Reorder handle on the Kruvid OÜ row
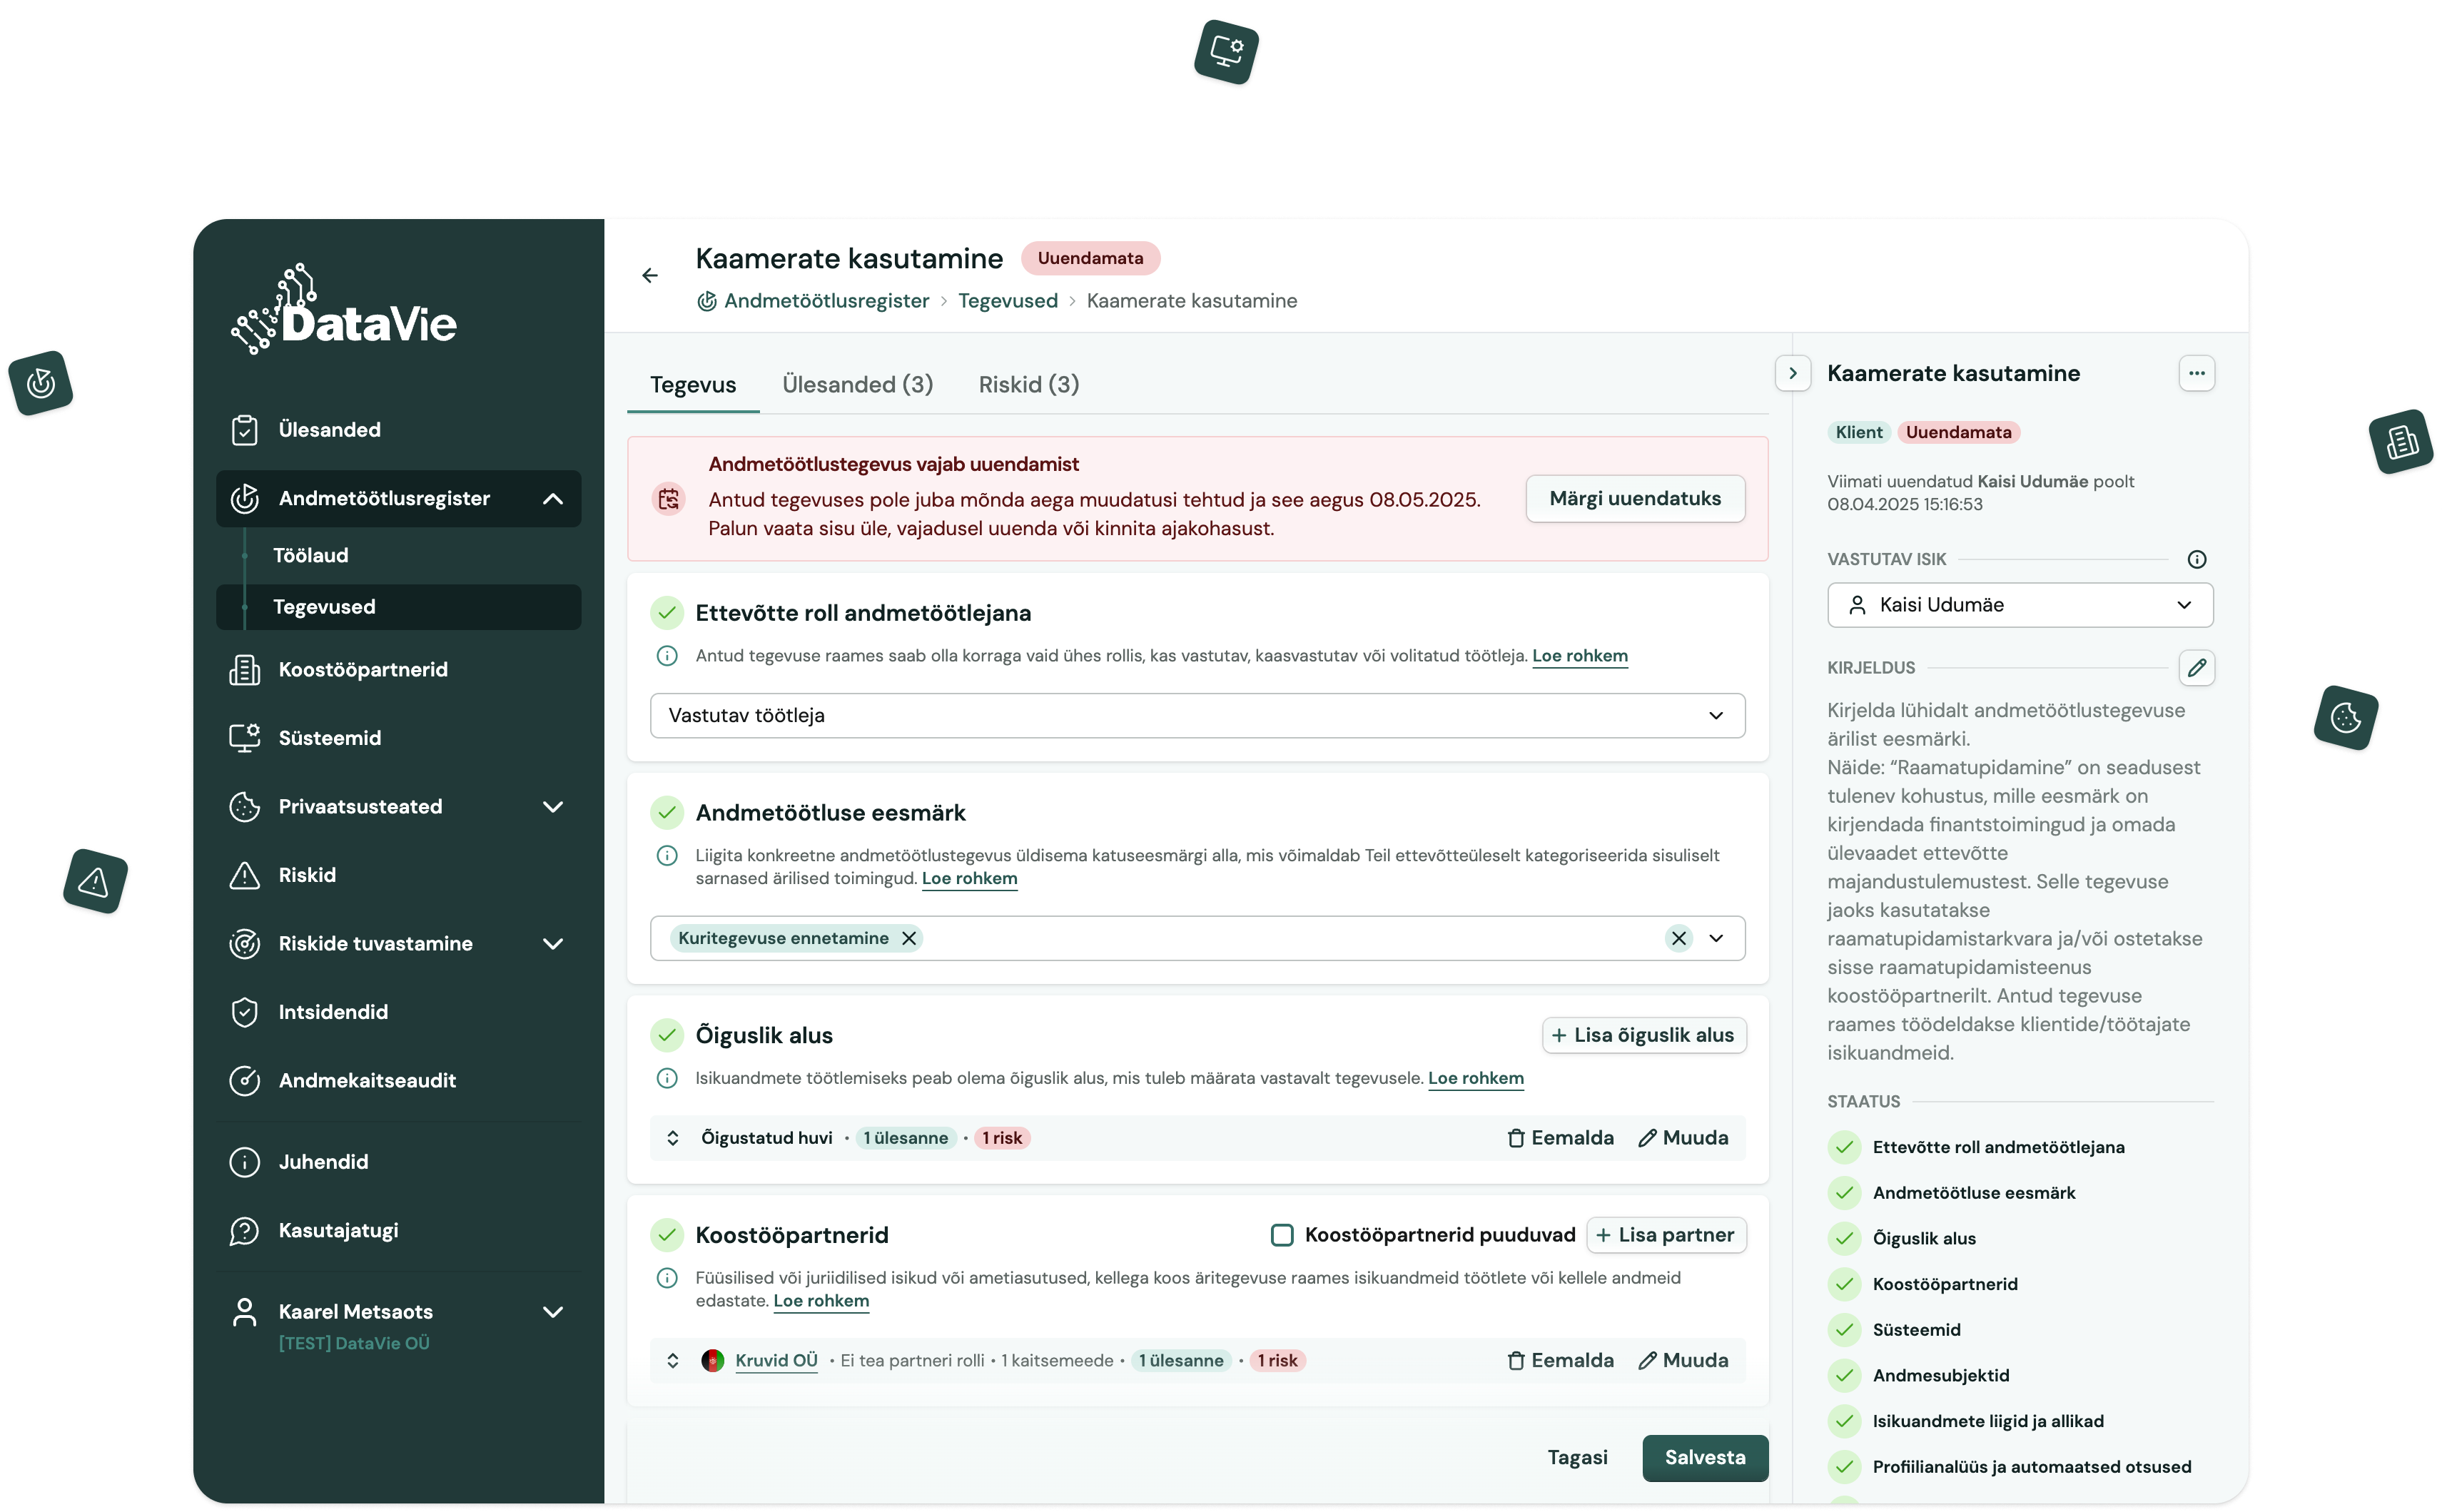Screen dimensions: 2442x1512 672,1361
